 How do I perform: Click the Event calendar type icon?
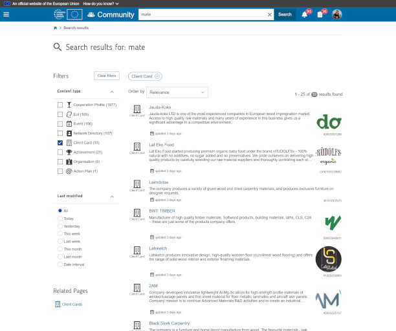pos(69,123)
